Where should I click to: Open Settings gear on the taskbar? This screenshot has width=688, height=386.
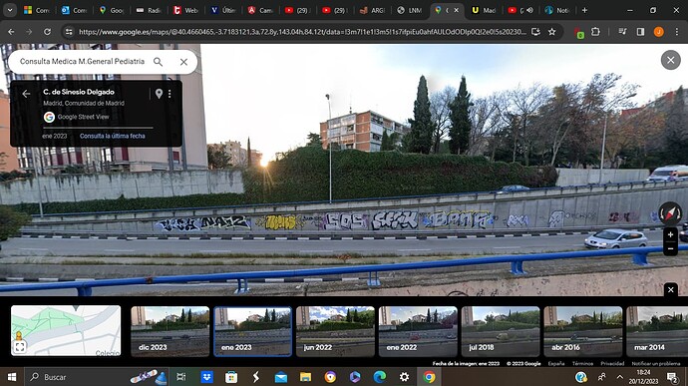click(x=404, y=377)
